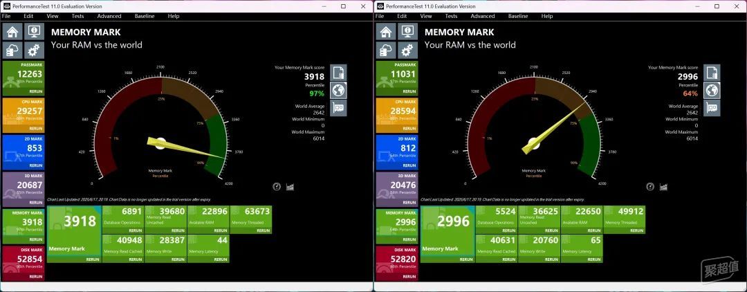The image size is (747, 292).
Task: Select the CPU Mark 29257 tile
Action: pyautogui.click(x=24, y=115)
